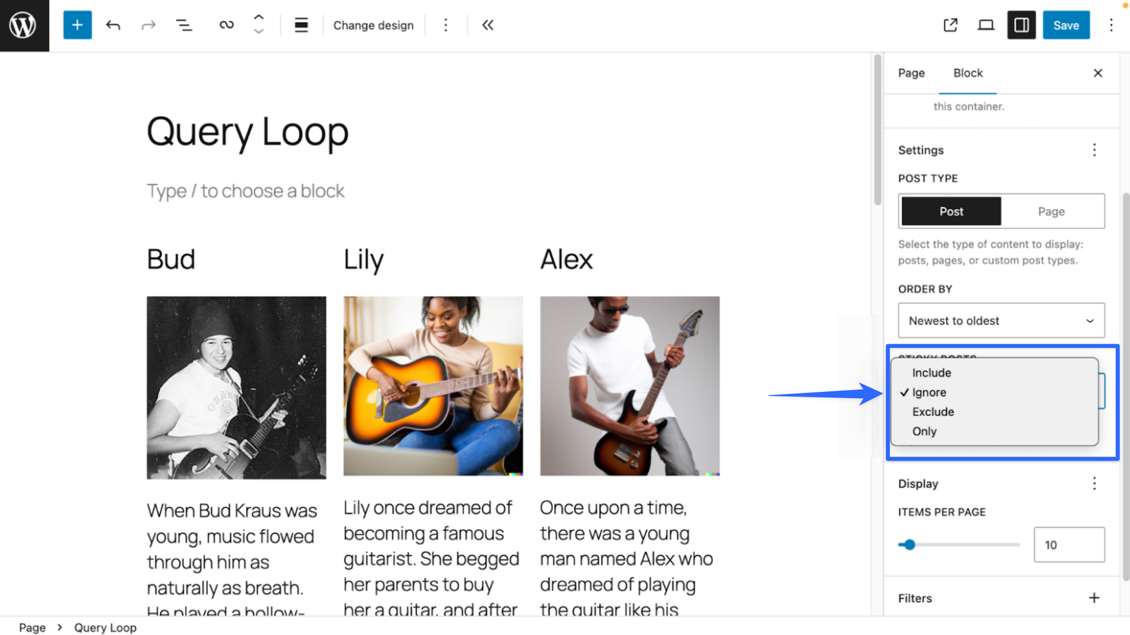Open the block inserter plus button

(x=77, y=25)
